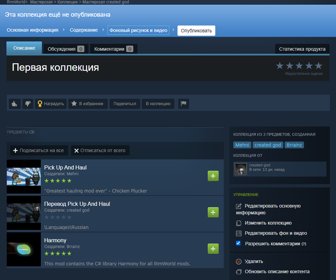Click the Недостаточно оценок text

pyautogui.click(x=304, y=74)
